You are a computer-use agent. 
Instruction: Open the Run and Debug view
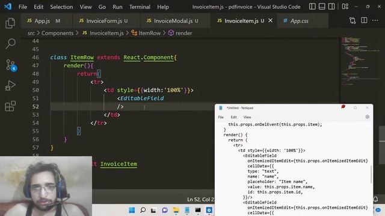pyautogui.click(x=10, y=85)
